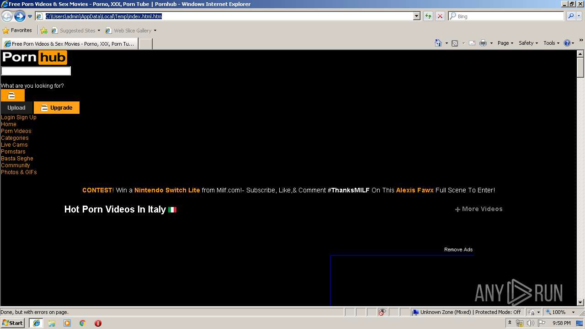Click the vertical scrollbar thumb

point(580,67)
